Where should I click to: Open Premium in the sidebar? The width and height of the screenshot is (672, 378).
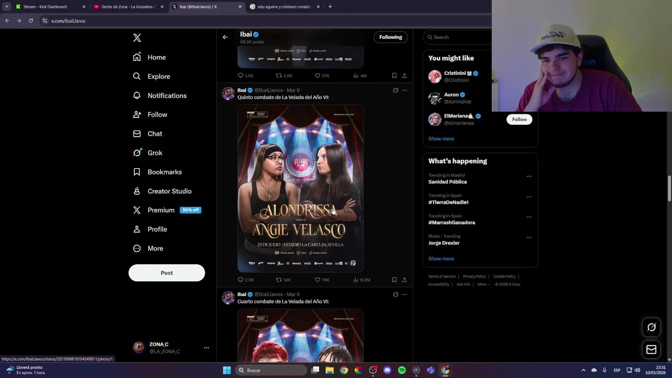pyautogui.click(x=167, y=210)
